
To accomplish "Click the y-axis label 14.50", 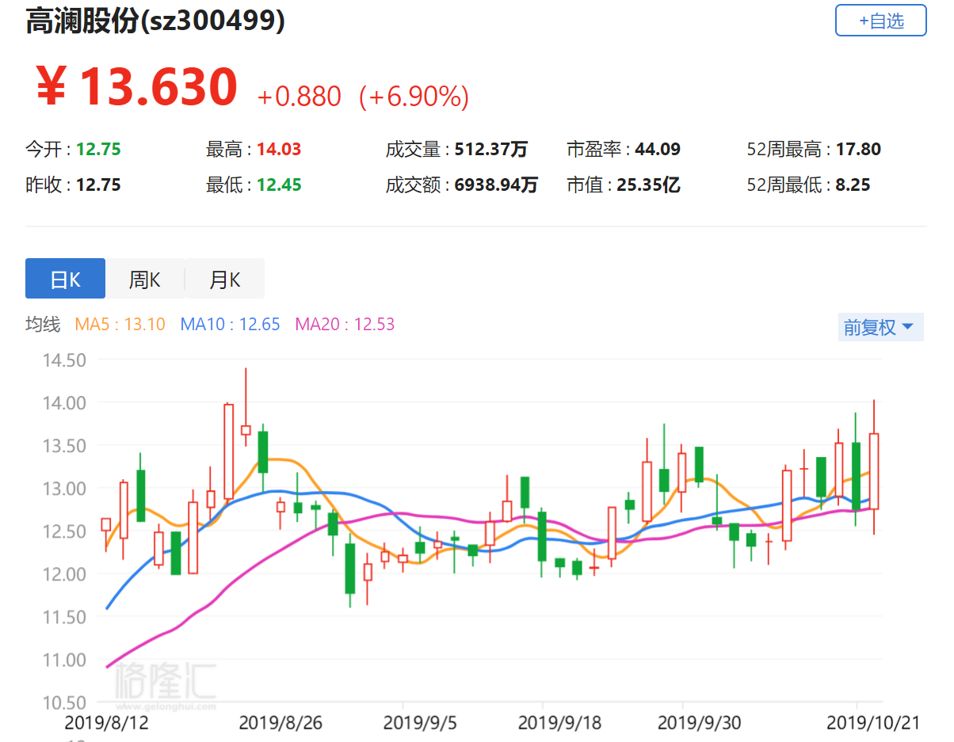I will point(63,360).
